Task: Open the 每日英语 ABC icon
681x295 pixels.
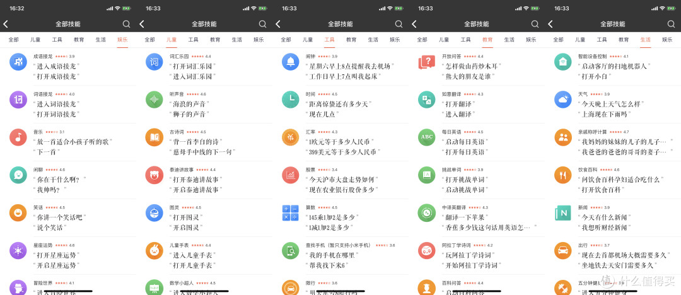Action: [x=426, y=137]
